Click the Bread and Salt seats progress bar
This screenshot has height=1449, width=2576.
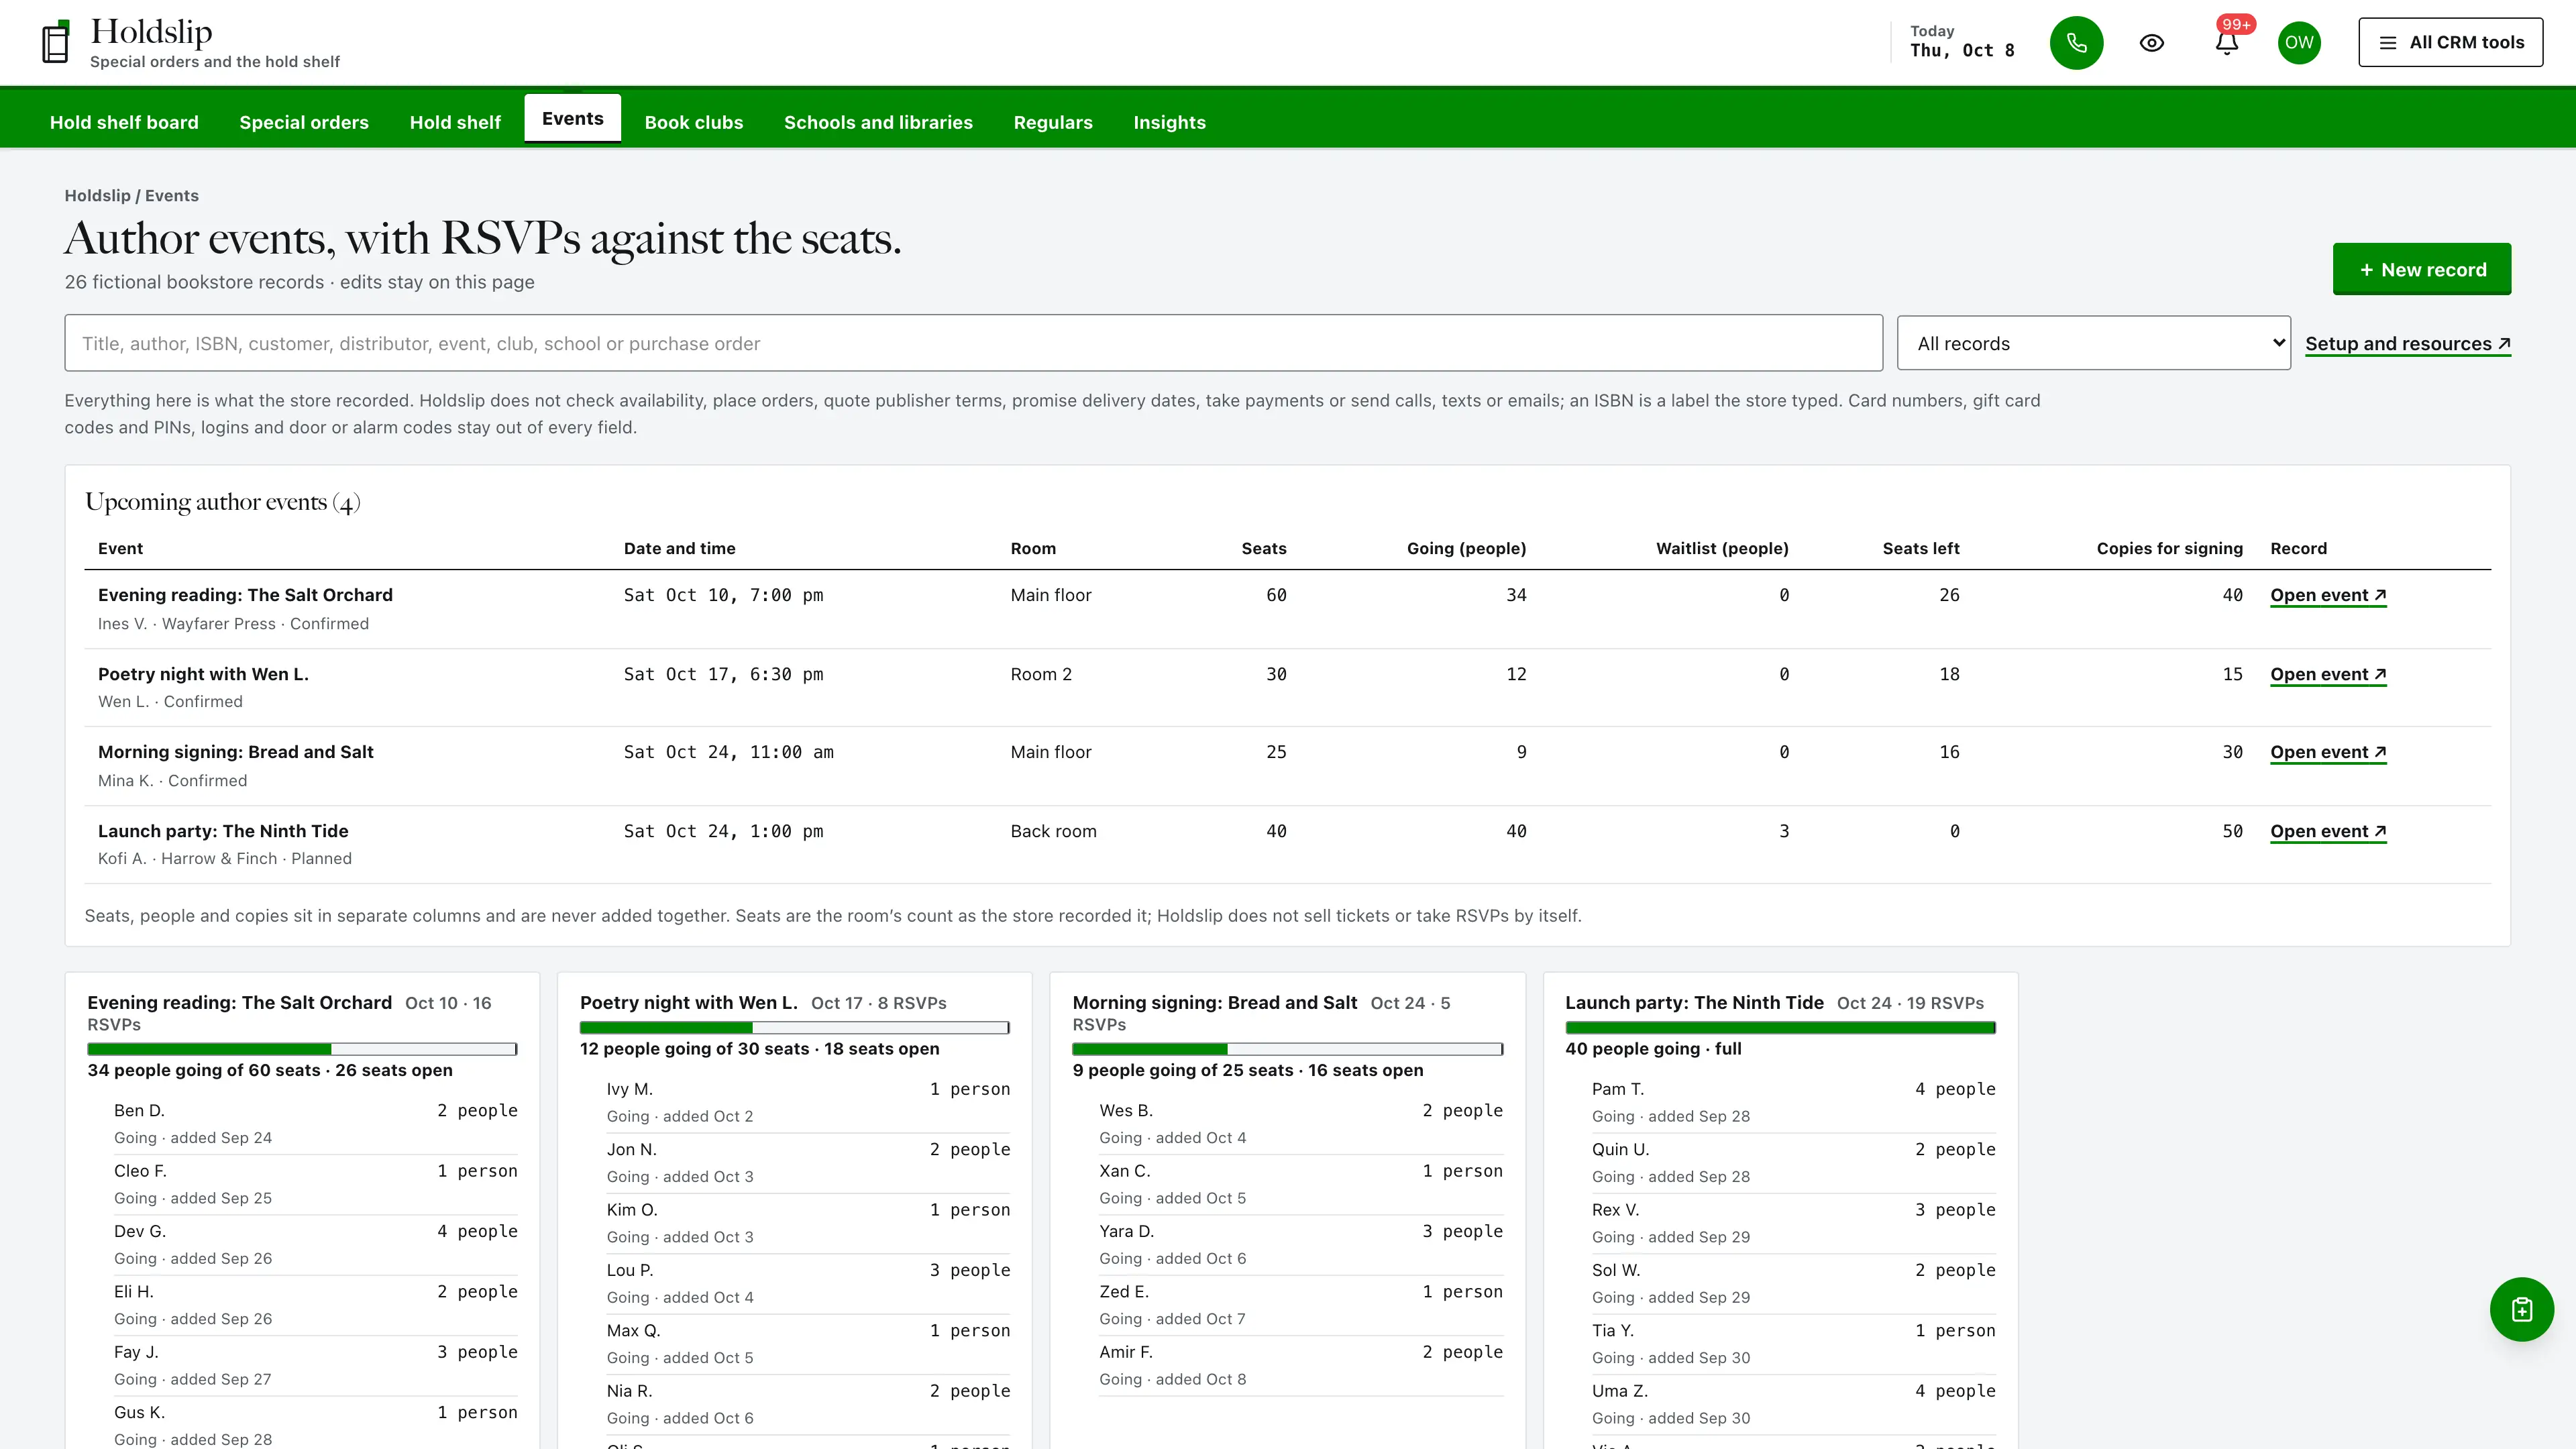pyautogui.click(x=1287, y=1049)
